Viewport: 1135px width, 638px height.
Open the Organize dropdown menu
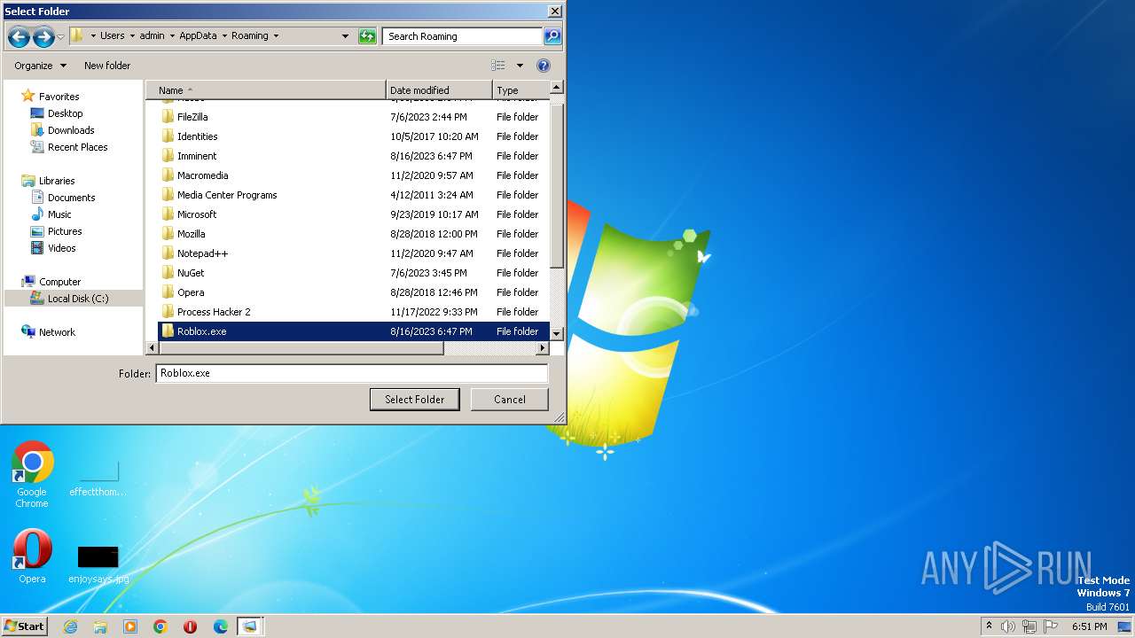[x=40, y=66]
